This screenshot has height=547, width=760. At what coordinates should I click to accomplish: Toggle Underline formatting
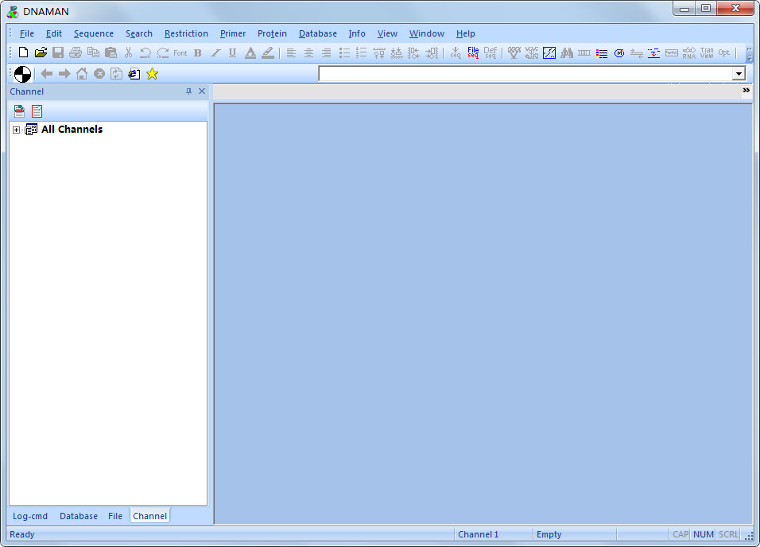point(233,52)
